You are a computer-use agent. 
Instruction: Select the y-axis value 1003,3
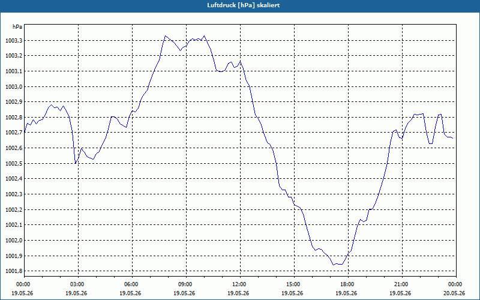click(14, 41)
